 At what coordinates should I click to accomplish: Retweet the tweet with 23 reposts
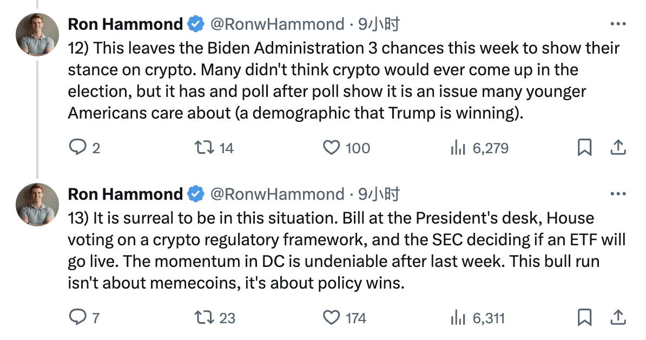pos(206,317)
